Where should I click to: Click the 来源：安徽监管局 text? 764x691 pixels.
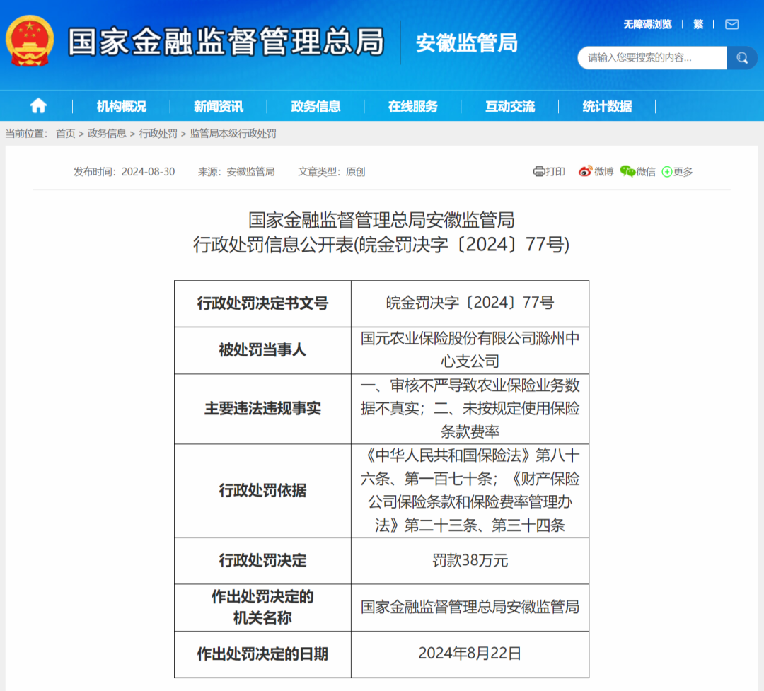click(236, 172)
